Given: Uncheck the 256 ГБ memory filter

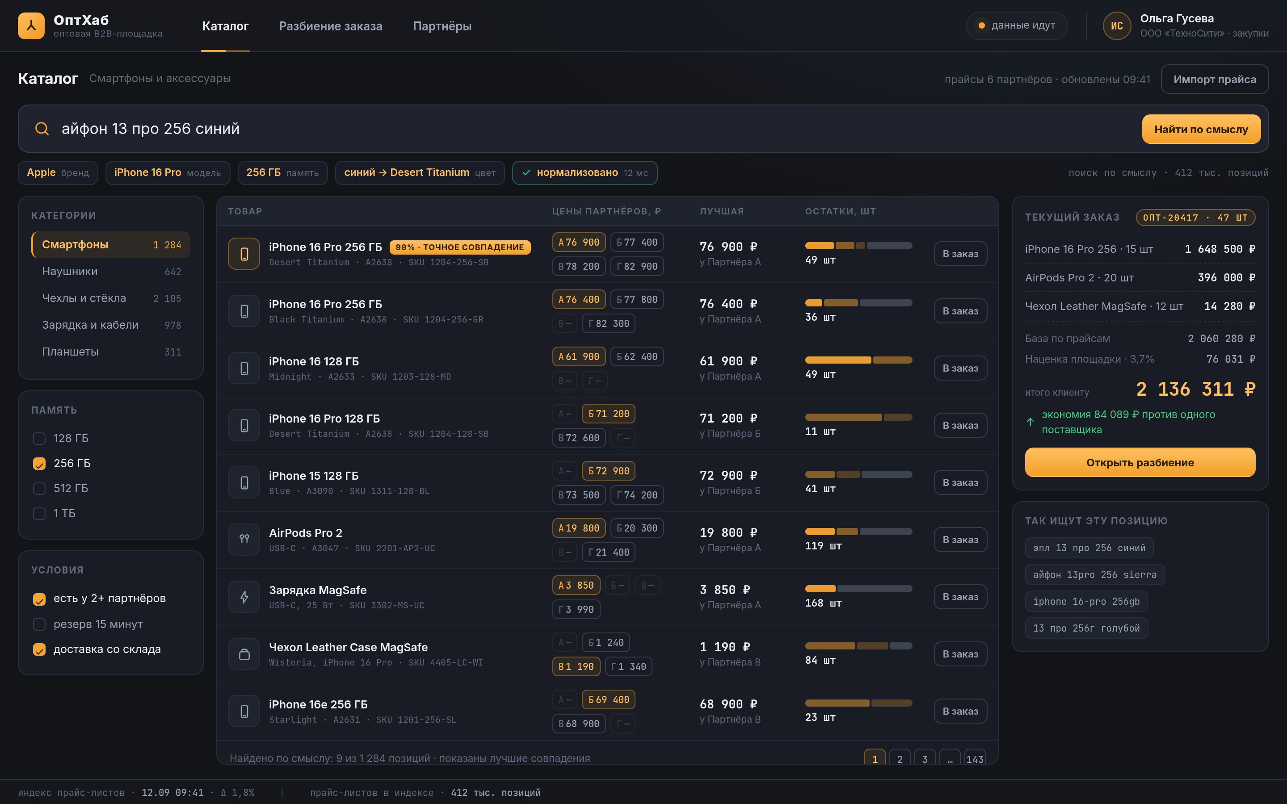Looking at the screenshot, I should [x=39, y=464].
